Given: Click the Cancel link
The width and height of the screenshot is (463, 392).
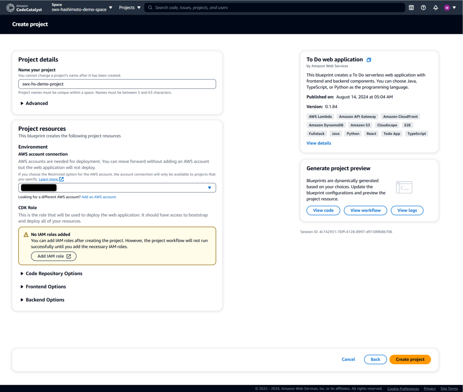Looking at the screenshot, I should tap(348, 359).
